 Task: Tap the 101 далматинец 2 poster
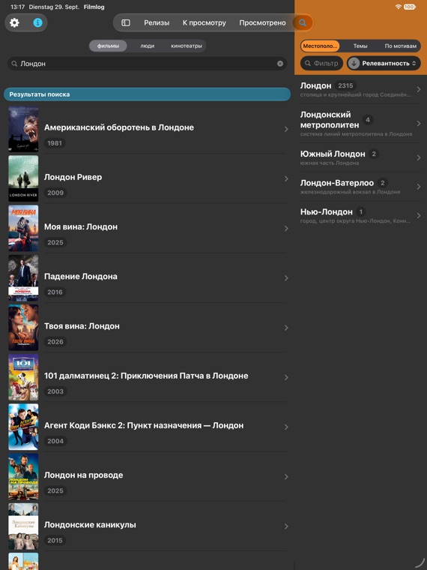click(x=23, y=377)
